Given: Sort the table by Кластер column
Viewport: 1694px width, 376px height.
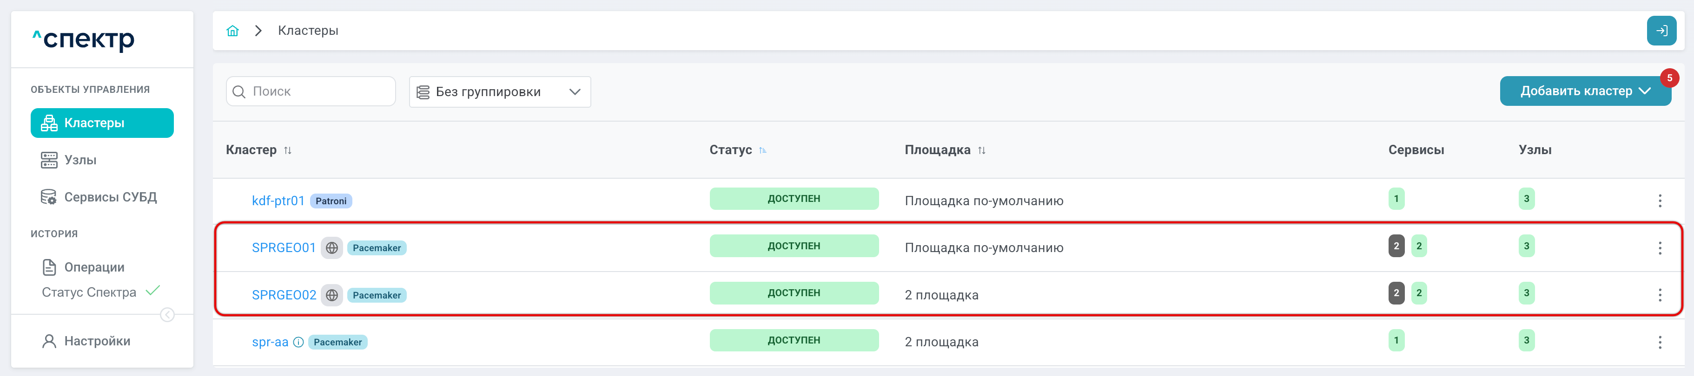Looking at the screenshot, I should 287,150.
